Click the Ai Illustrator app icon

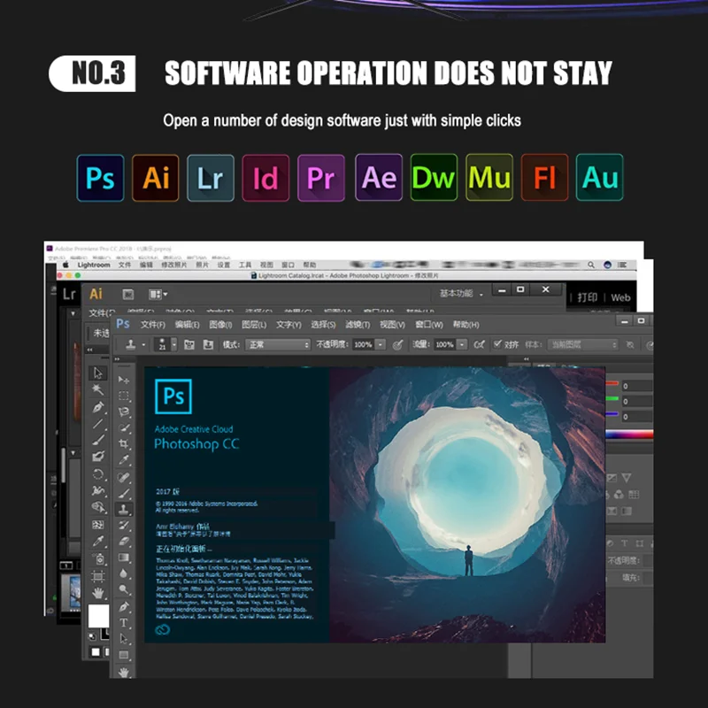click(x=156, y=178)
